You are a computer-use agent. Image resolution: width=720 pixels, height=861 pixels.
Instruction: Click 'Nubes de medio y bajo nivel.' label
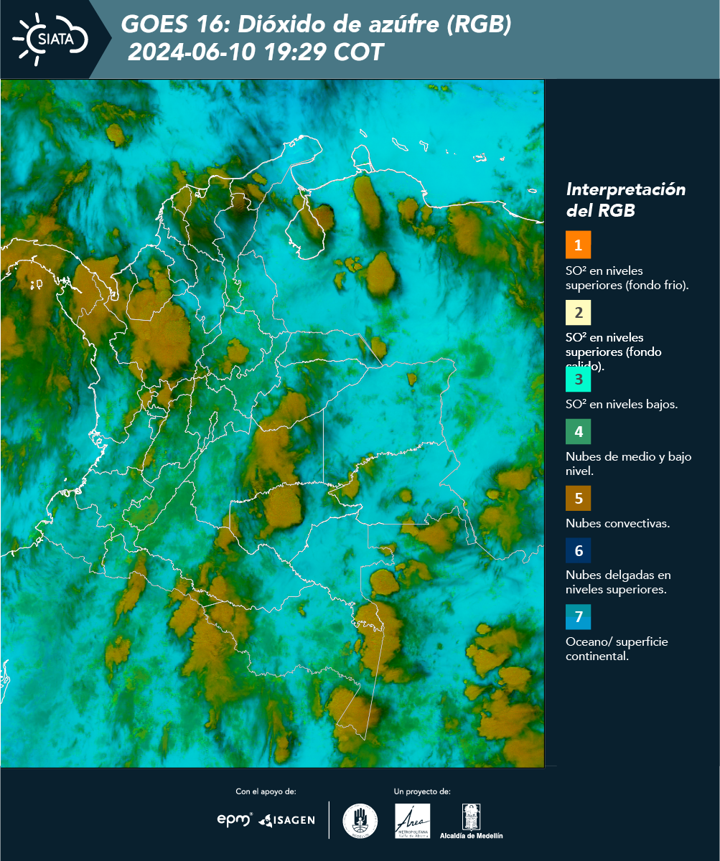click(628, 464)
